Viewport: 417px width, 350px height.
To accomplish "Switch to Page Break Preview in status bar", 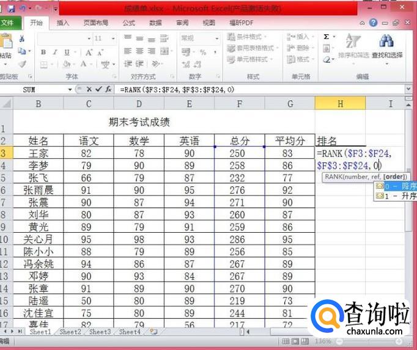I will tap(305, 341).
